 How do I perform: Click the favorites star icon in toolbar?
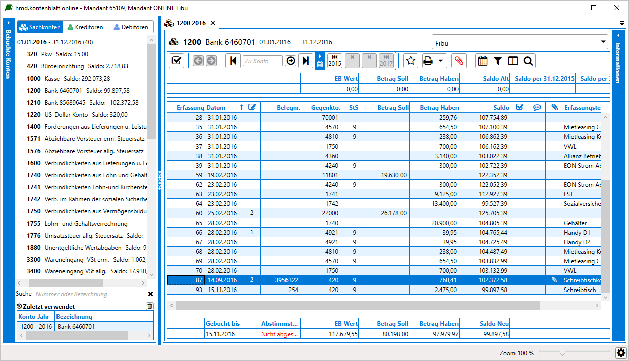(x=411, y=61)
